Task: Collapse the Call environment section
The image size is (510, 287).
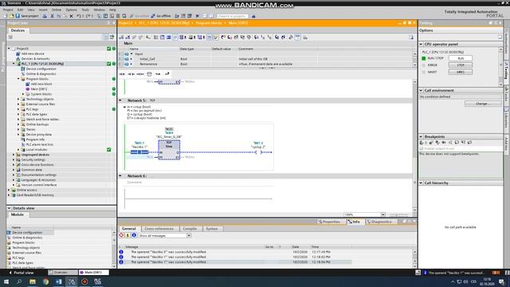Action: (x=421, y=90)
